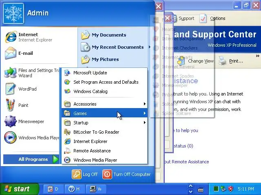The image size is (261, 195).
Task: Click the 5:11 PM clock
Action: tap(246, 189)
